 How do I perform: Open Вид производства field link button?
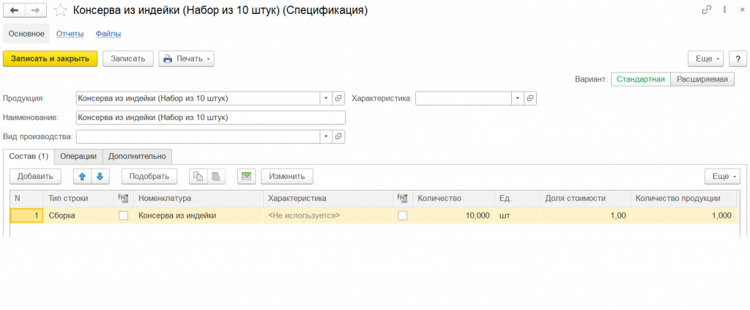338,136
